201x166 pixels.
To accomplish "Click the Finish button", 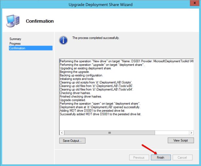I will click(160, 158).
